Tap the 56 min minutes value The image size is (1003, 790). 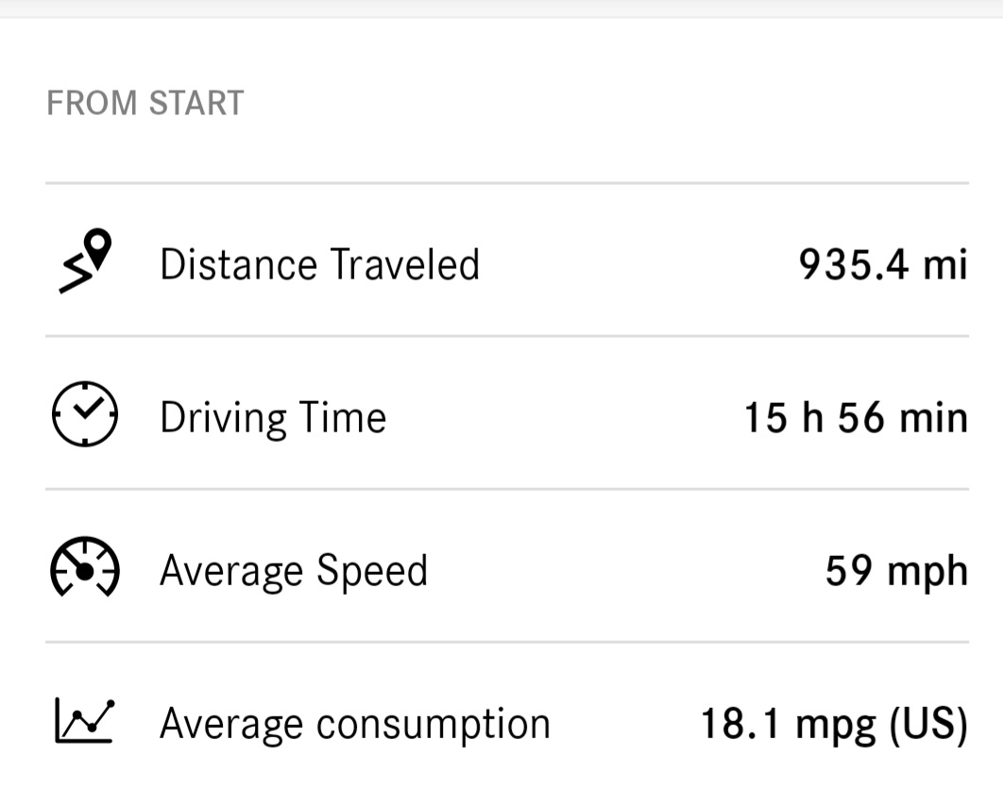coord(898,417)
